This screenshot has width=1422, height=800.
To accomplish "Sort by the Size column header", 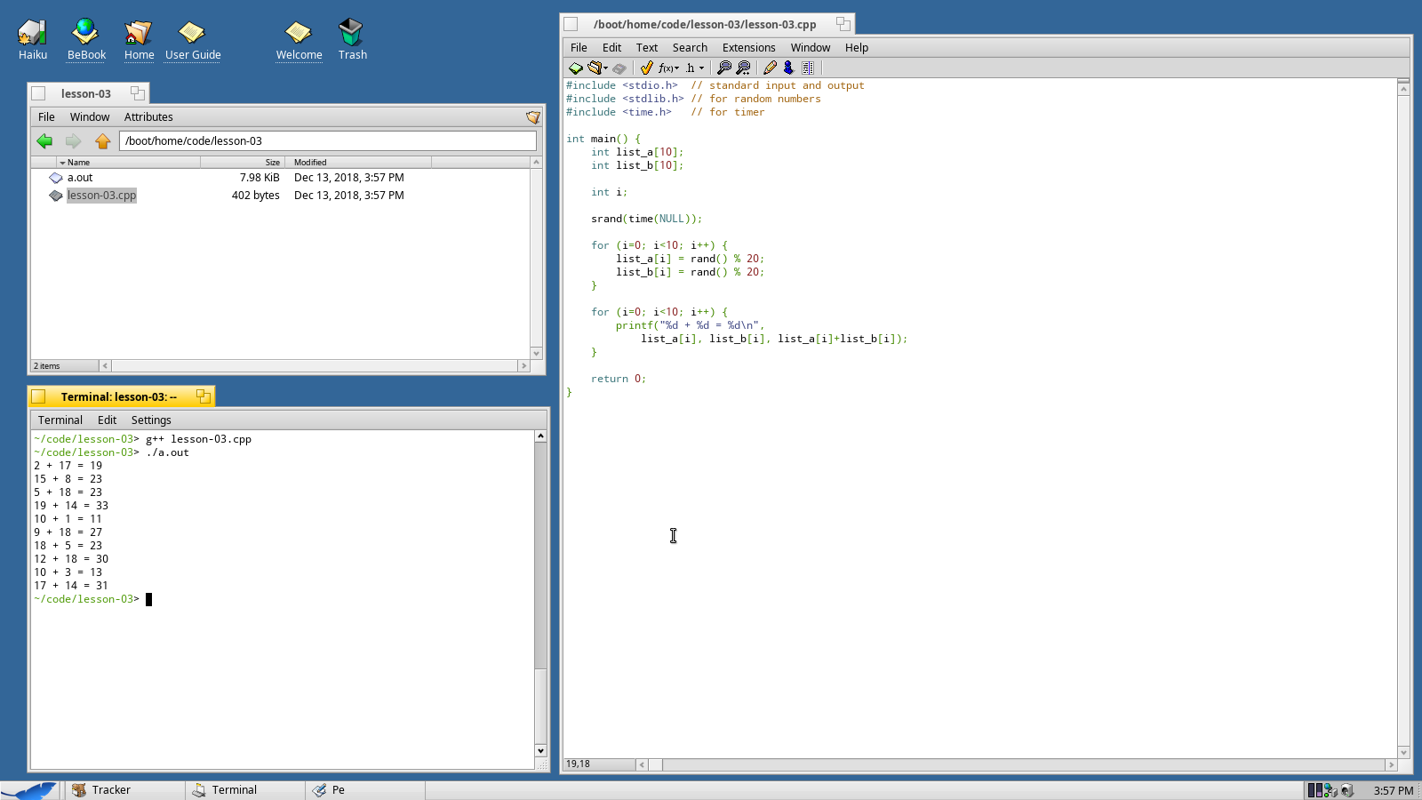I will point(243,162).
